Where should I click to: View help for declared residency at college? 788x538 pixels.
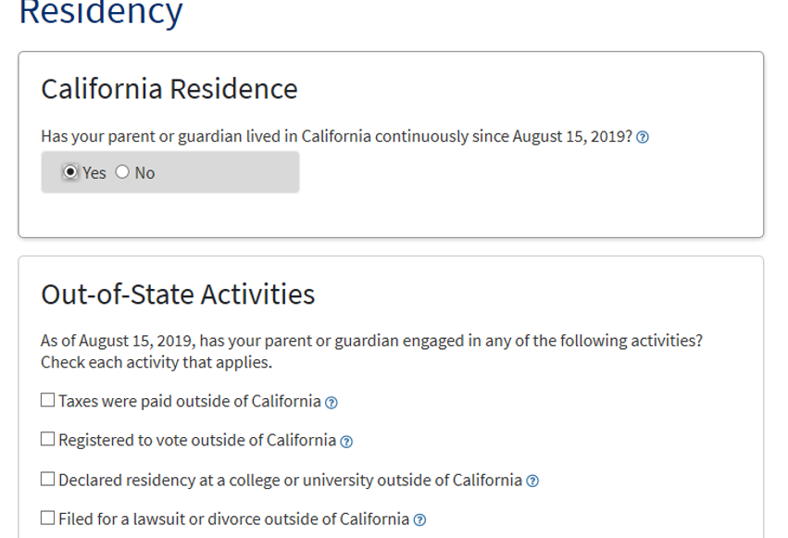click(532, 482)
